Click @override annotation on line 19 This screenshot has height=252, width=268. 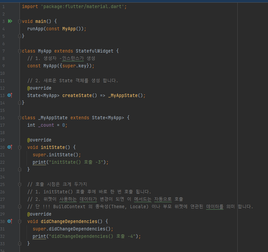pyautogui.click(x=39, y=140)
